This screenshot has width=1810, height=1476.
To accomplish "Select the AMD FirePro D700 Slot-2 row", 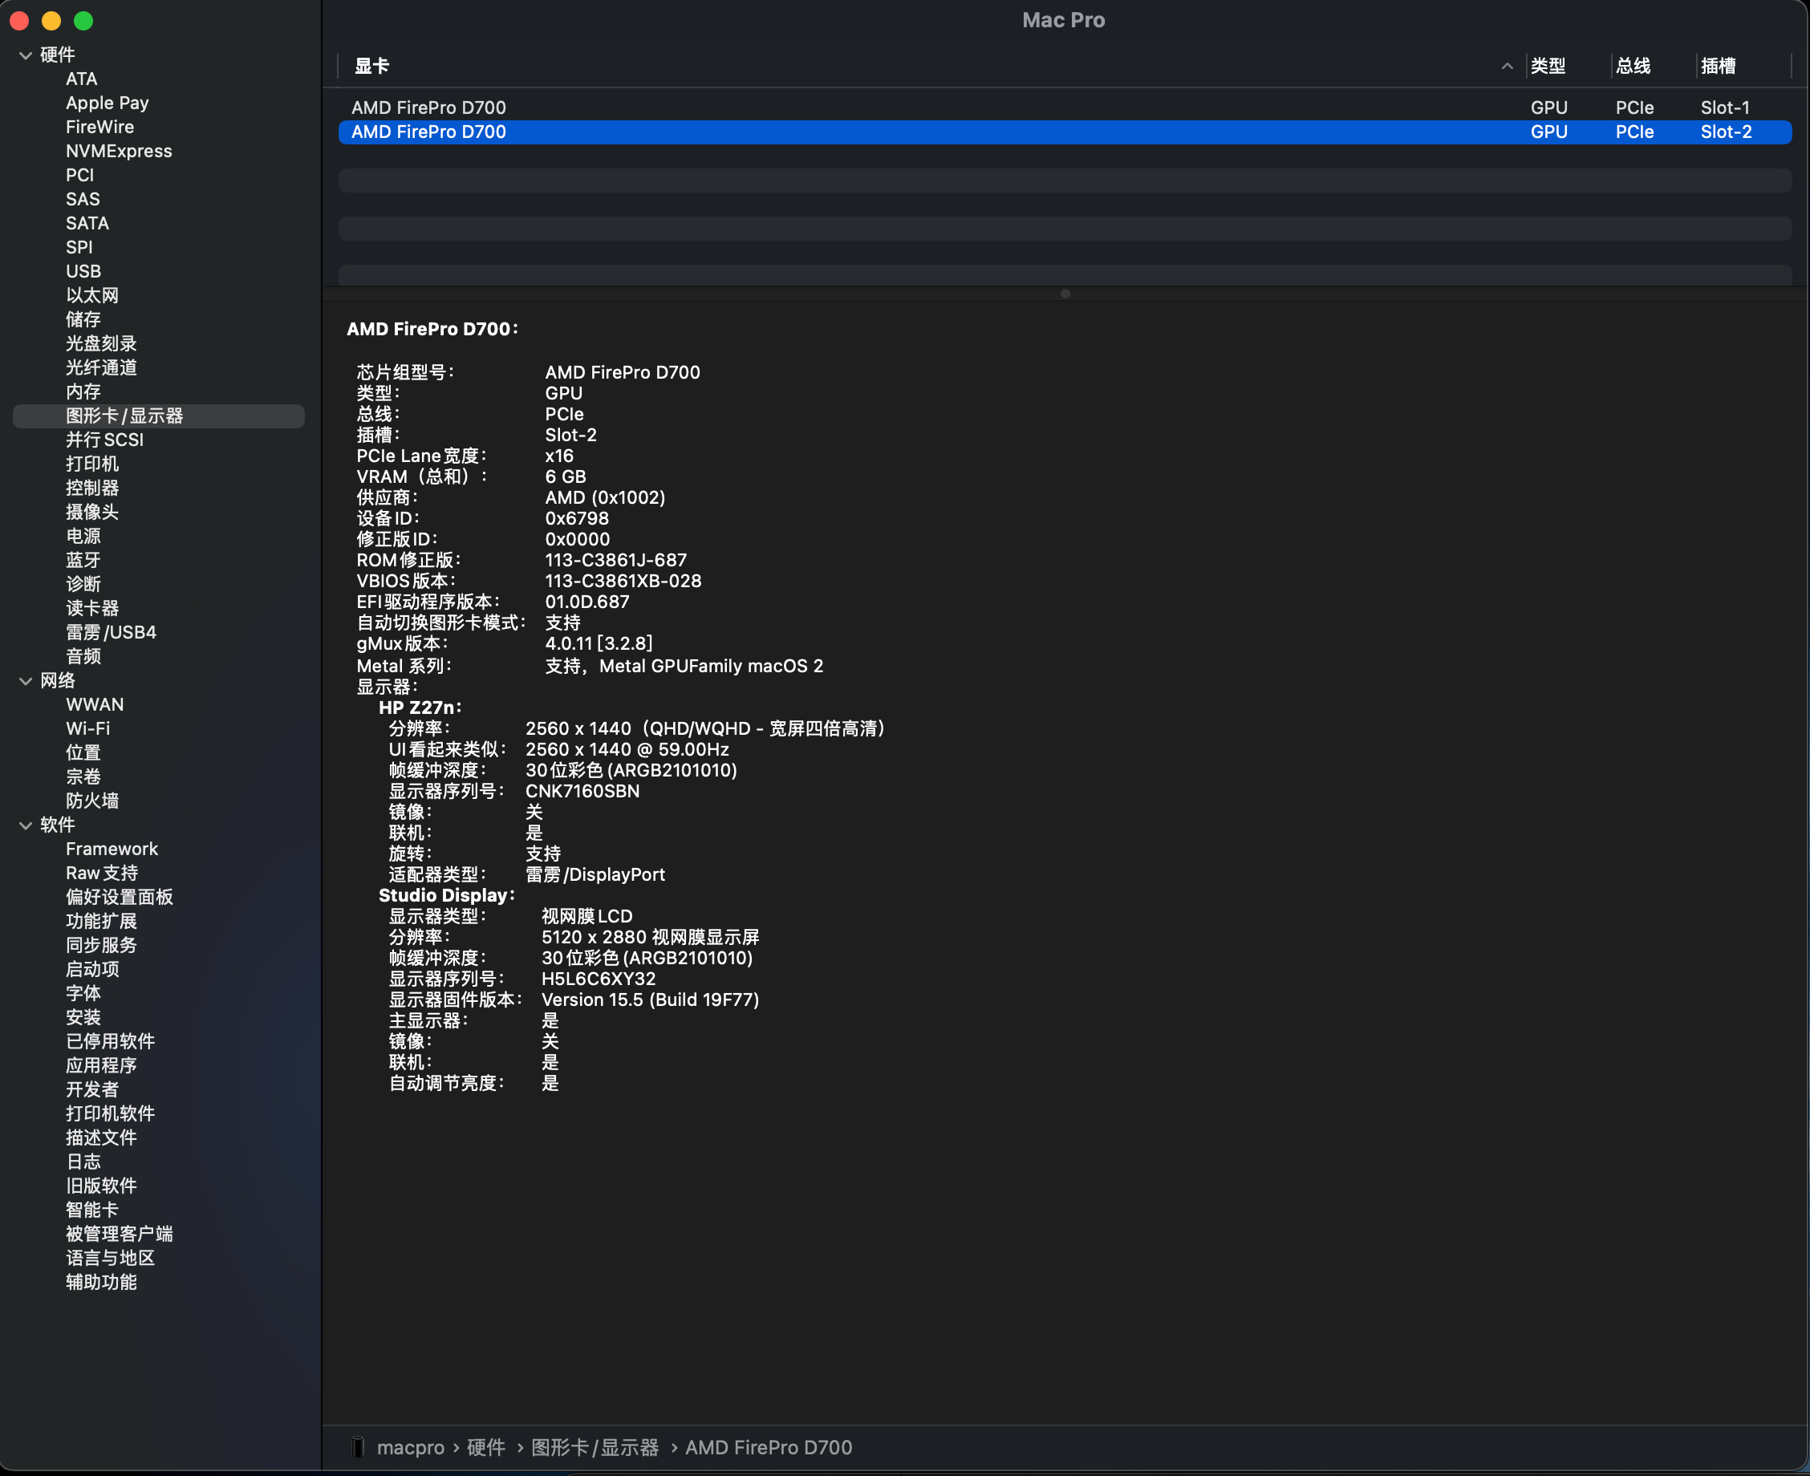I will (x=1065, y=132).
